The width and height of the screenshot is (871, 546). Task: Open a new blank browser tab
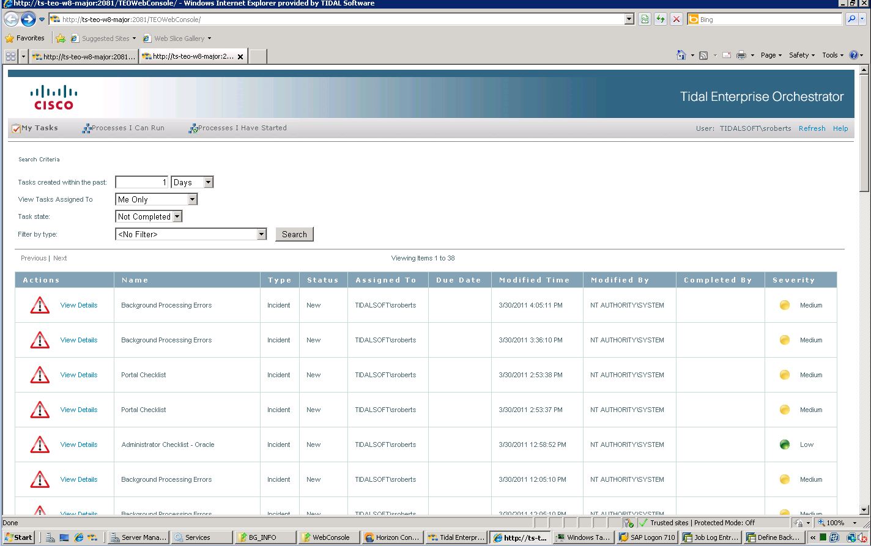coord(258,57)
